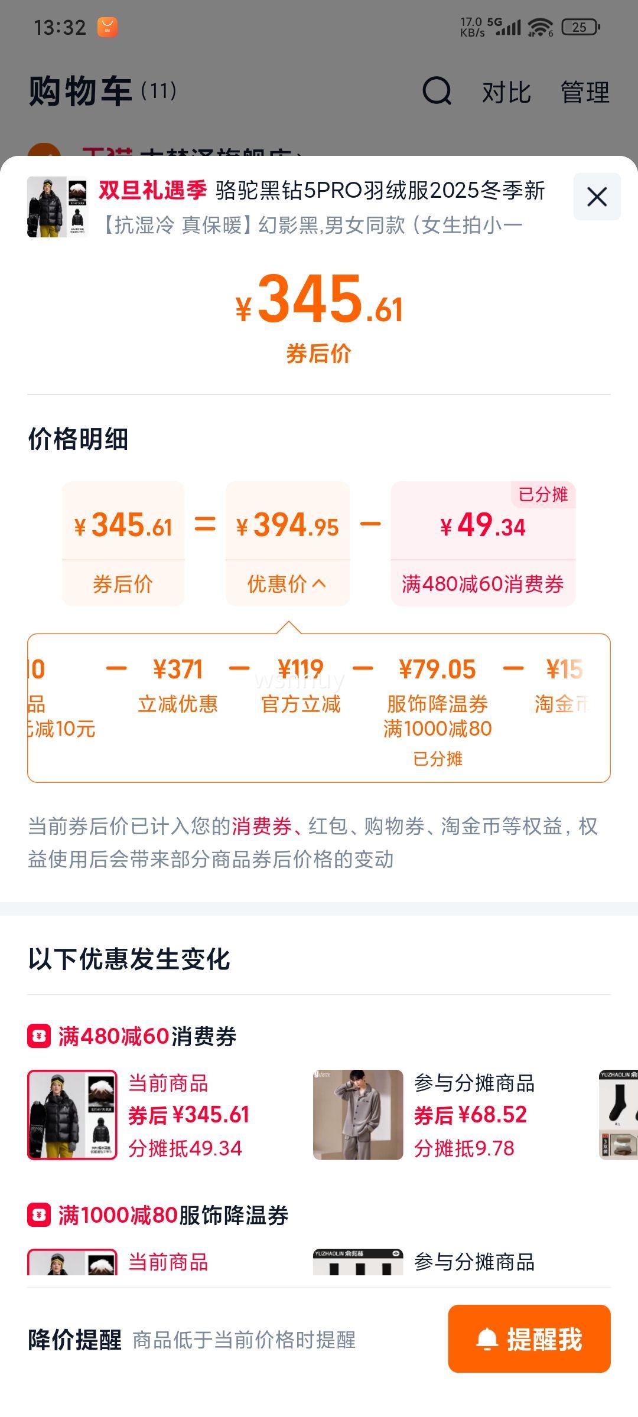Tap the orange app notification icon in status bar
This screenshot has width=638, height=1417.
(108, 27)
